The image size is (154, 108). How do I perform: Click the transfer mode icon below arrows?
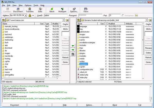coord(73,54)
